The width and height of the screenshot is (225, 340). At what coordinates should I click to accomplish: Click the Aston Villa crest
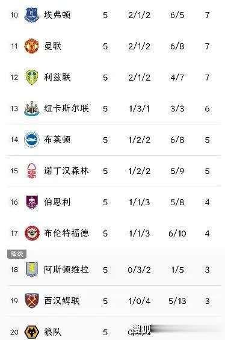[x=32, y=270]
